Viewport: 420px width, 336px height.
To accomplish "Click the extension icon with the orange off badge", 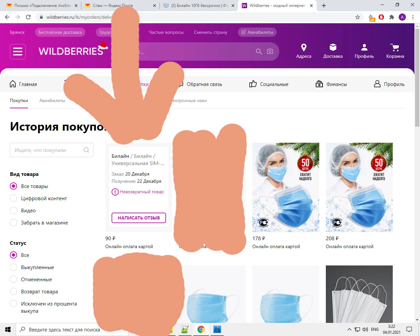I will [x=371, y=18].
